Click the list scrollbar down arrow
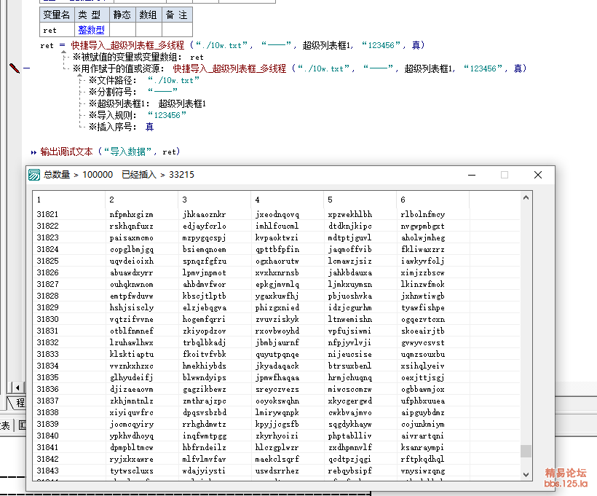This screenshot has width=597, height=496. pos(526,474)
